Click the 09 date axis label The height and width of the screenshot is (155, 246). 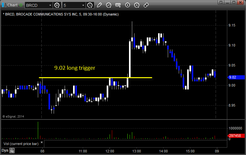(x=217, y=151)
